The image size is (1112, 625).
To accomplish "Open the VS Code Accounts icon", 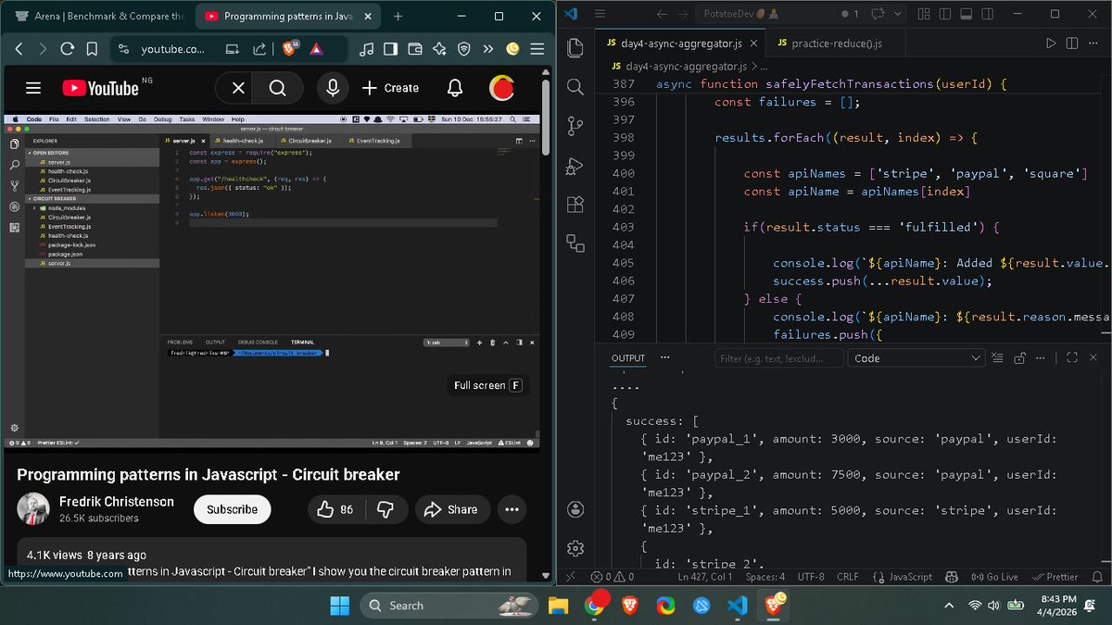I will 575,509.
